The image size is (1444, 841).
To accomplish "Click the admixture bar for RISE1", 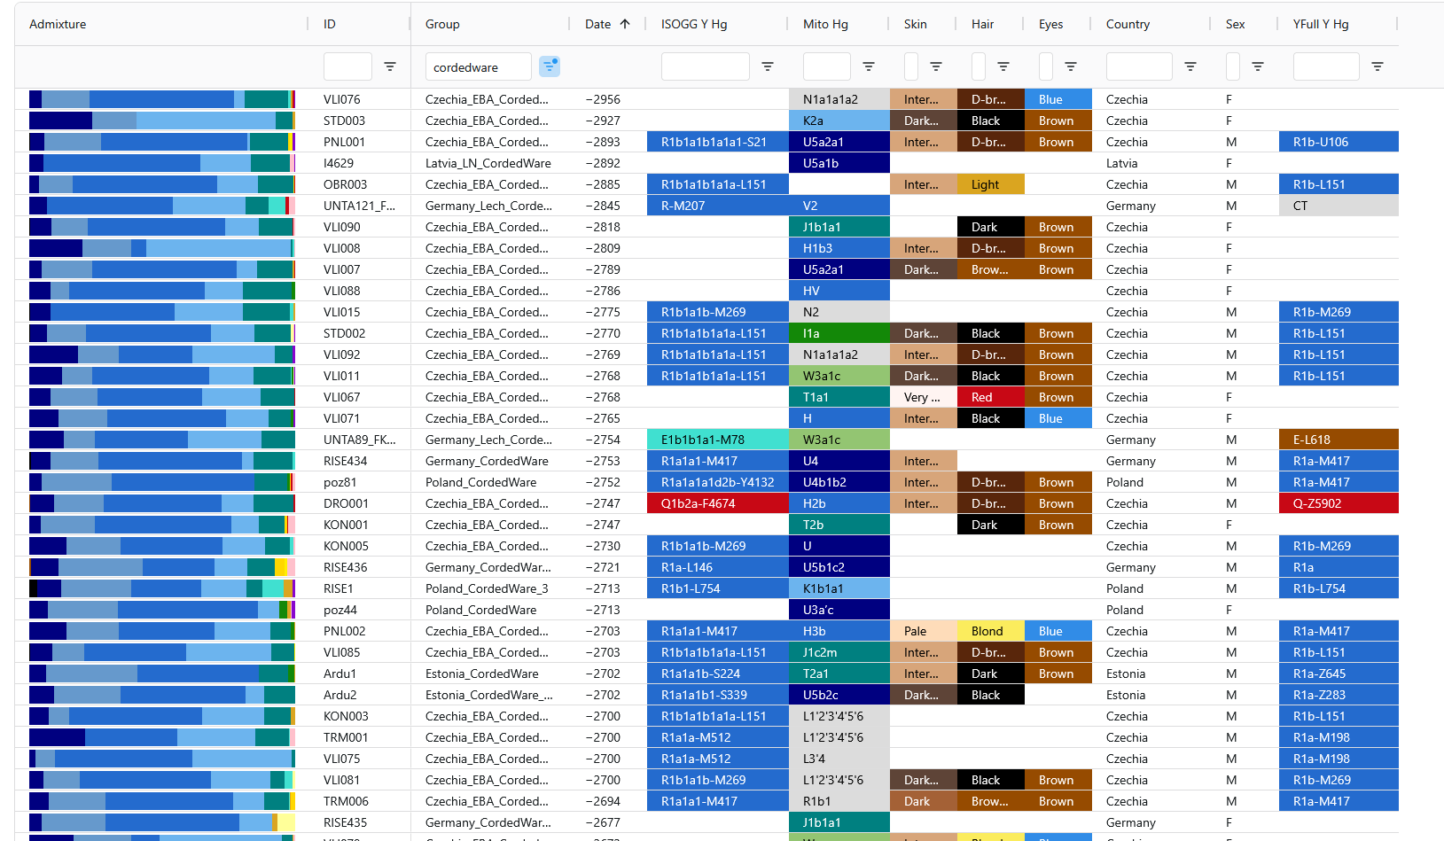I will point(162,588).
